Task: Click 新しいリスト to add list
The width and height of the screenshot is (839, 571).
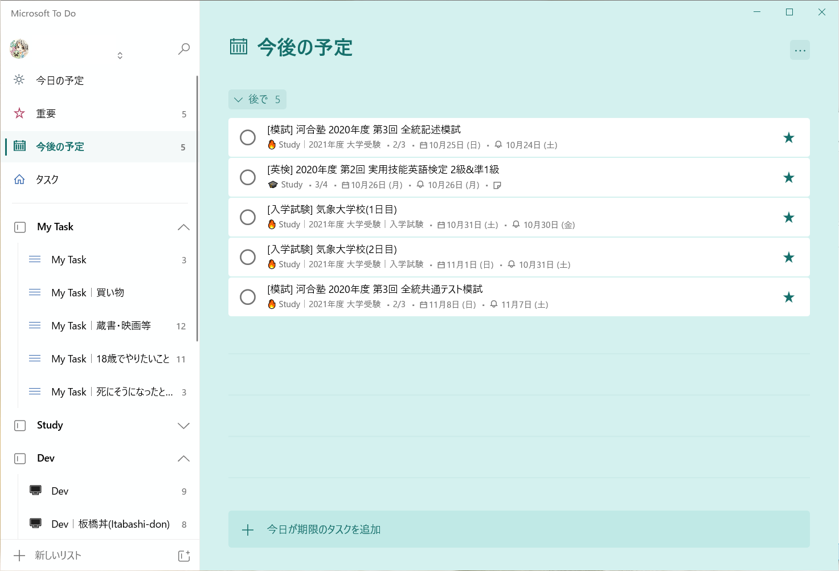Action: point(58,556)
